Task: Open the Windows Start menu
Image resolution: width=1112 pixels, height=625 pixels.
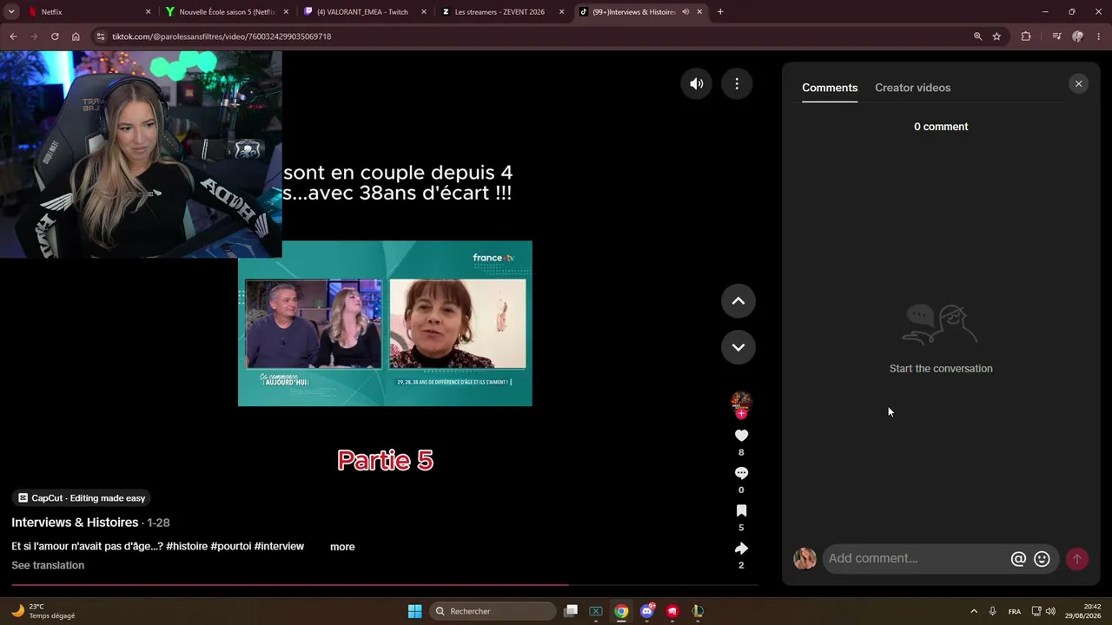Action: (x=414, y=611)
